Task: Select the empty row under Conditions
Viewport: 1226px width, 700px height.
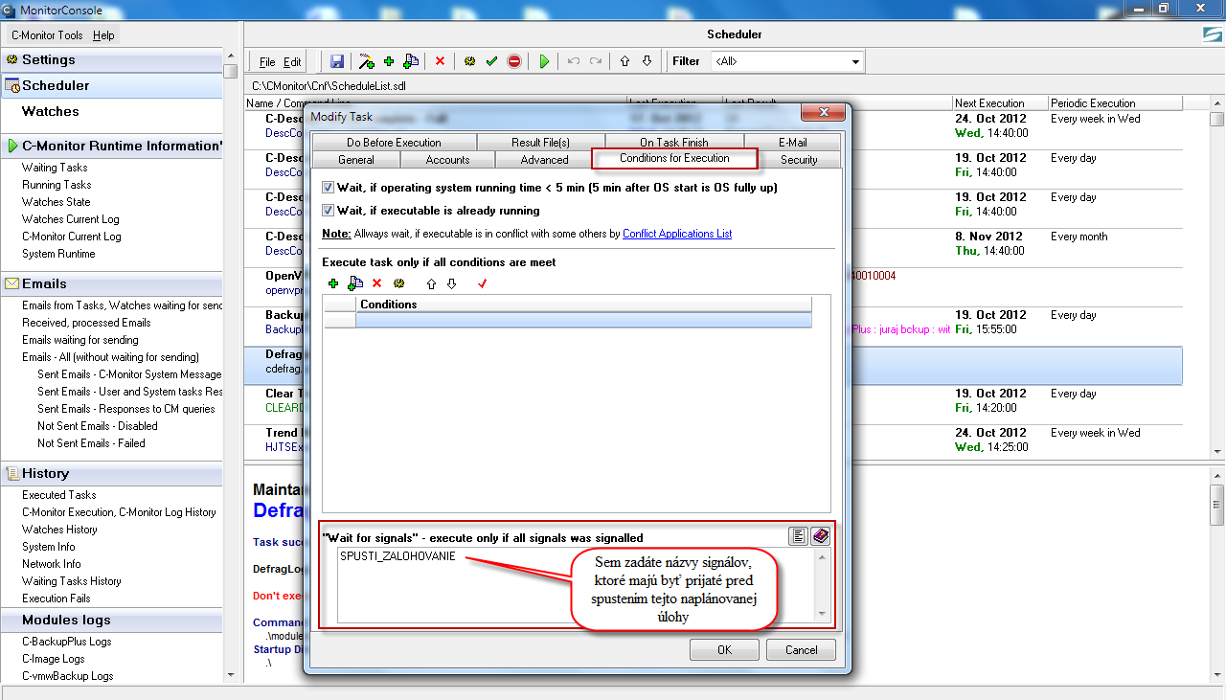Action: click(583, 321)
